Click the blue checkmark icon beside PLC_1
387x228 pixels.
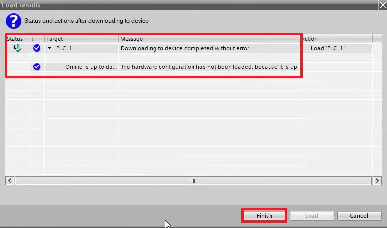37,48
